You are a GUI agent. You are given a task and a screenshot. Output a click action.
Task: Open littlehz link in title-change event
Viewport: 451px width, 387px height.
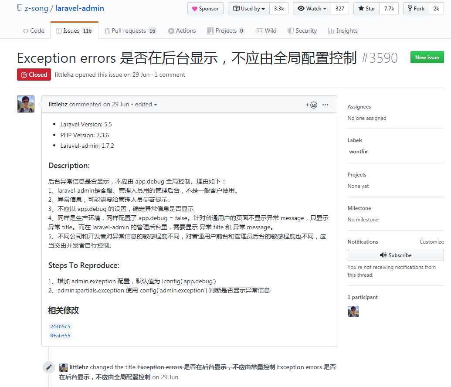click(79, 367)
